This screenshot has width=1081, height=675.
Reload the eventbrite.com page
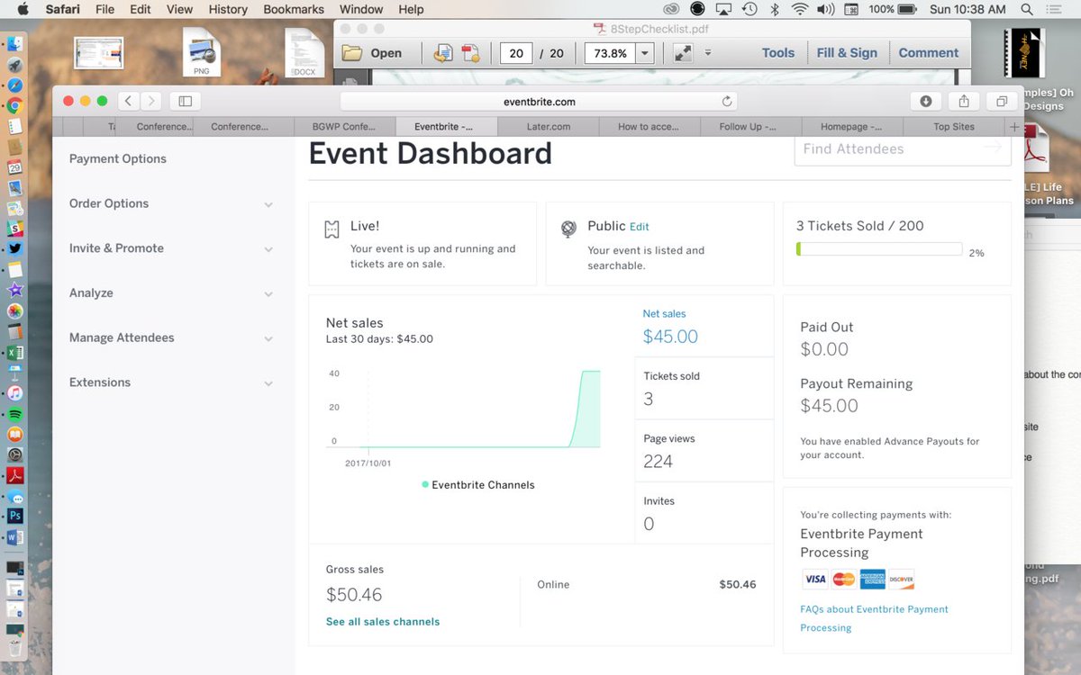(727, 102)
